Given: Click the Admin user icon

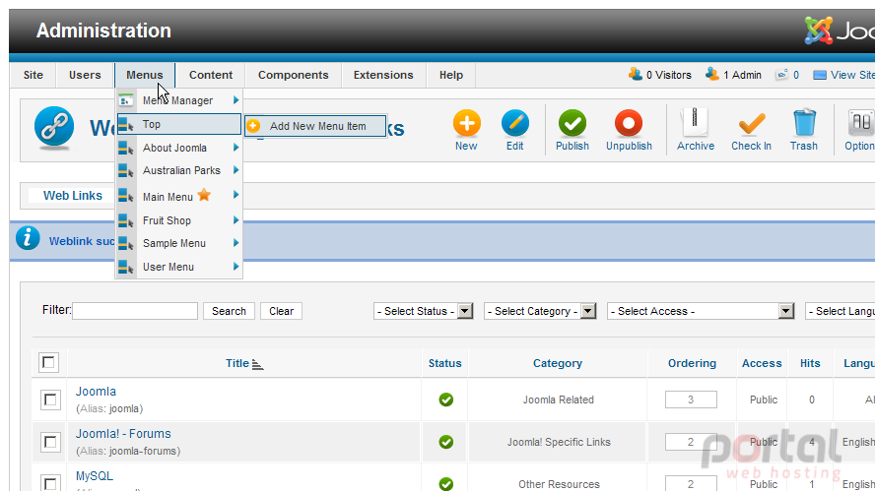Looking at the screenshot, I should [x=711, y=74].
